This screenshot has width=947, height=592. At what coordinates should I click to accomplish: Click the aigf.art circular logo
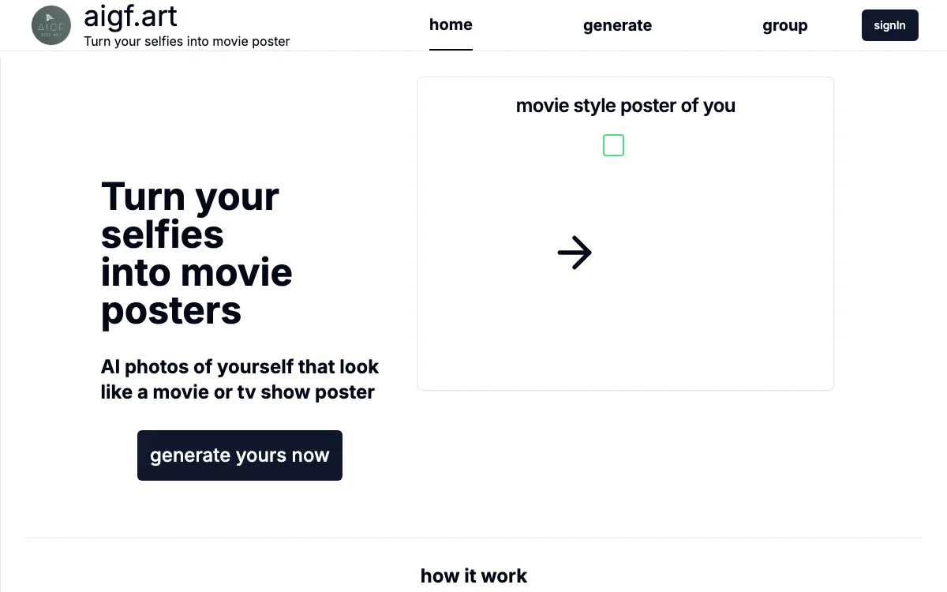click(x=51, y=25)
